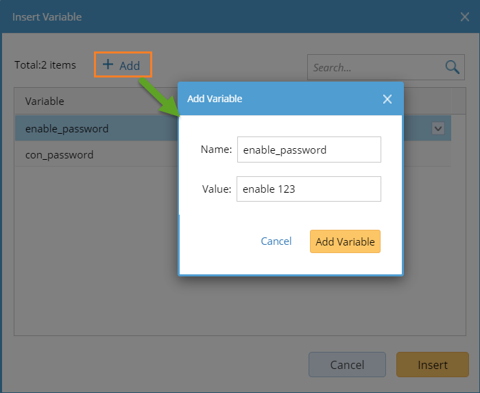Click the Cancel link in Add Variable
480x393 pixels.
276,241
